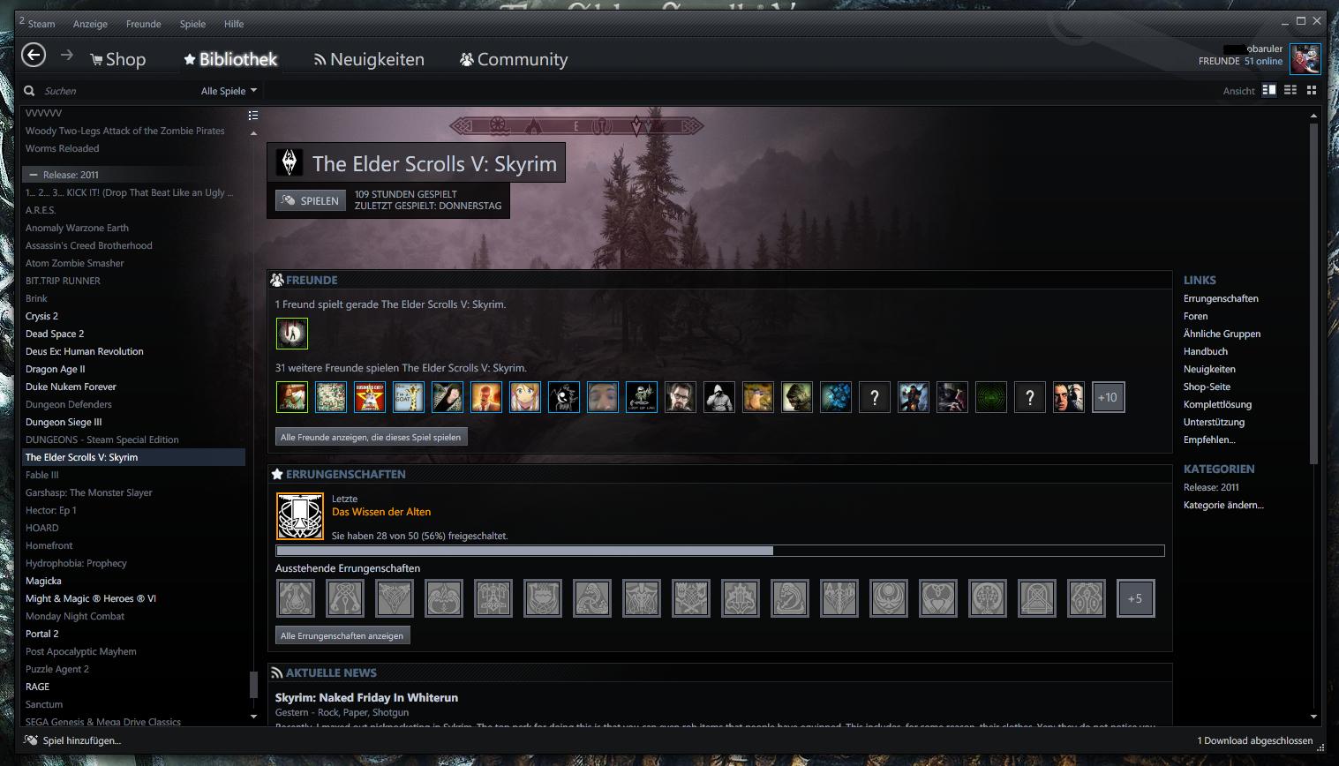Click Spiel hinzufügen at bottom left
The image size is (1339, 766).
[x=81, y=740]
